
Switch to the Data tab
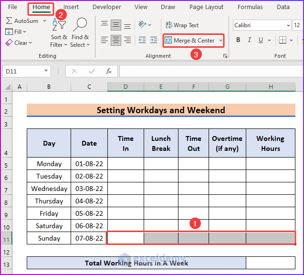coord(283,7)
